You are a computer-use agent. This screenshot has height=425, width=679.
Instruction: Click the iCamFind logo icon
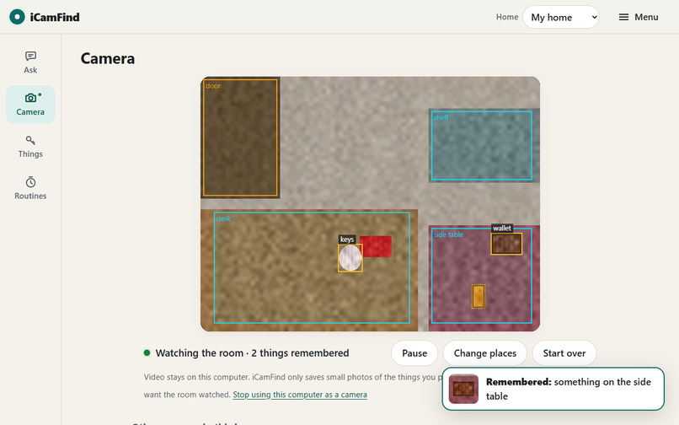pyautogui.click(x=18, y=17)
